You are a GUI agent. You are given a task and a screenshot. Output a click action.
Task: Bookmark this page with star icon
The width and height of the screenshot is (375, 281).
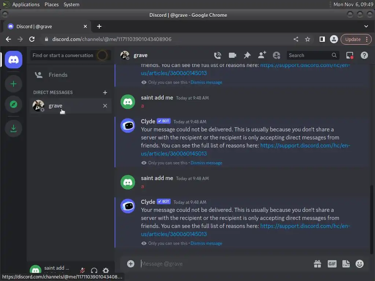click(308, 39)
